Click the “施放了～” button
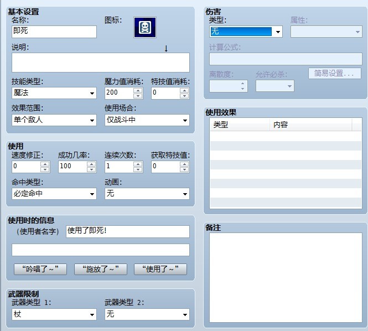The image size is (368, 331). 101,269
